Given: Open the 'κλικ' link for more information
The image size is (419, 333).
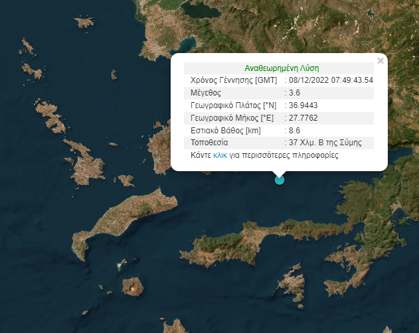Looking at the screenshot, I should click(220, 155).
